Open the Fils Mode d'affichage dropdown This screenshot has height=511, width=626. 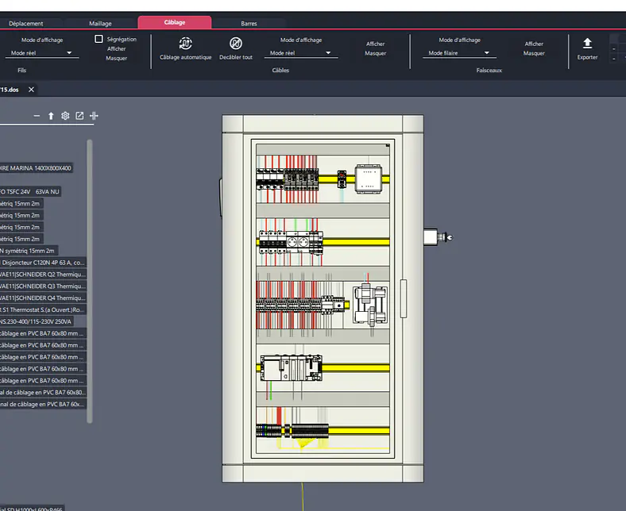click(x=42, y=52)
